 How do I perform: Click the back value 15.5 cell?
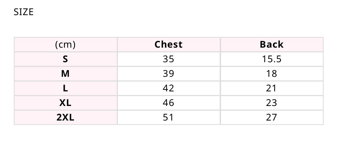(x=271, y=59)
